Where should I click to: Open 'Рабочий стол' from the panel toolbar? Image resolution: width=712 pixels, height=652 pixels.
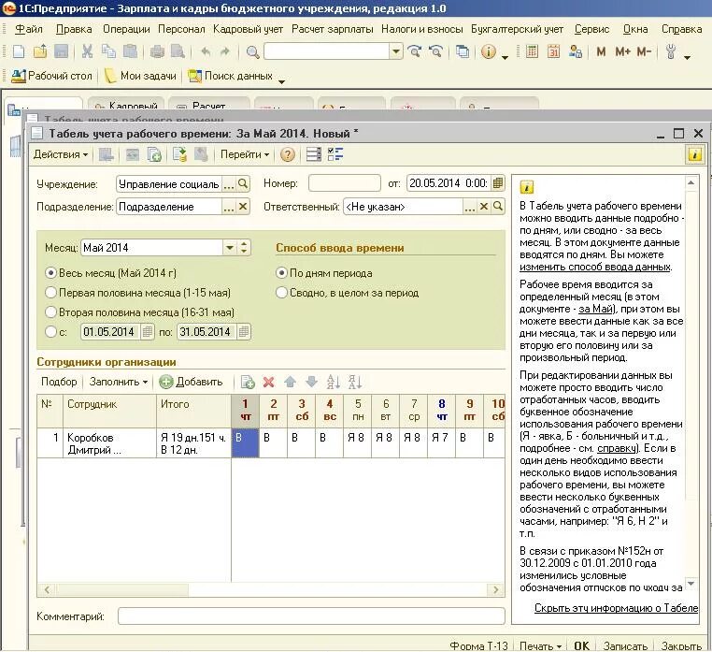(51, 76)
